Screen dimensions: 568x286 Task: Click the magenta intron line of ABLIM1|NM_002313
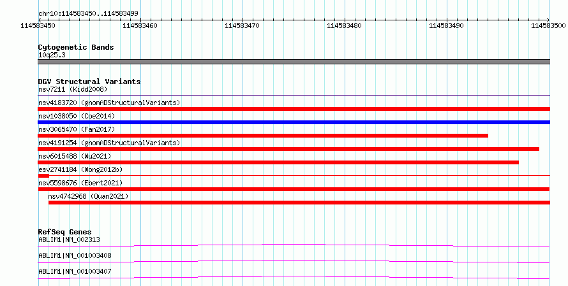[294, 245]
